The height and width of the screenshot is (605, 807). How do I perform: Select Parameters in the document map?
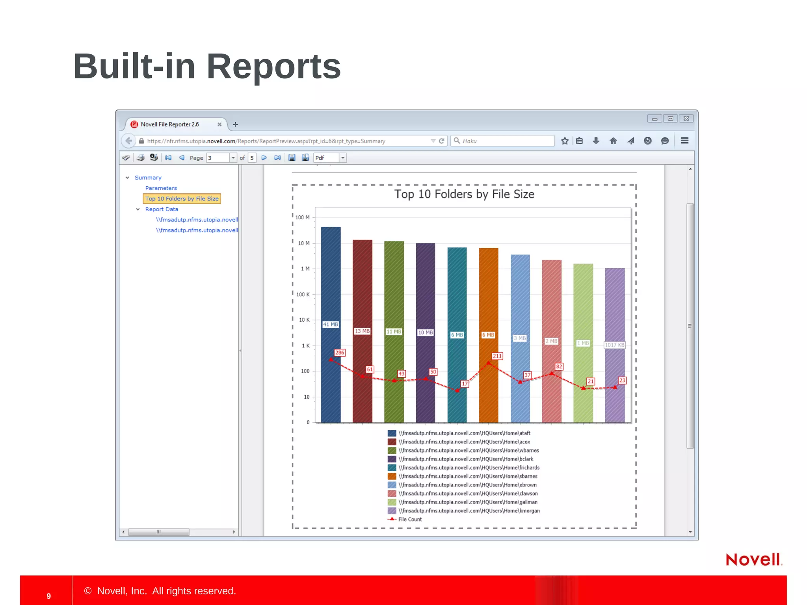(x=161, y=188)
